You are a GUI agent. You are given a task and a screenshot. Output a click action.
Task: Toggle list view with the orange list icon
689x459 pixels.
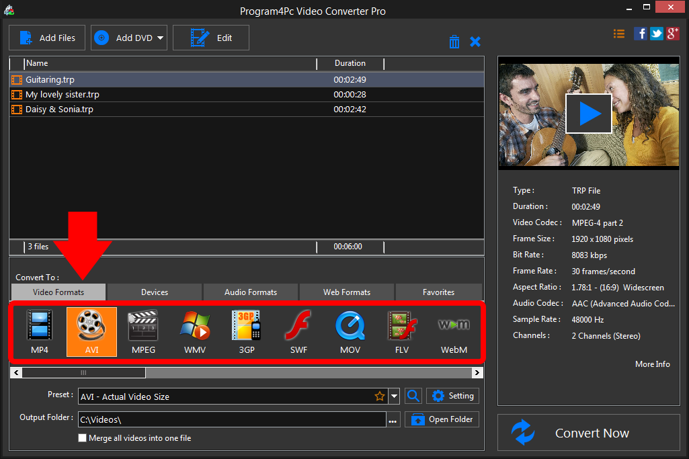click(618, 33)
